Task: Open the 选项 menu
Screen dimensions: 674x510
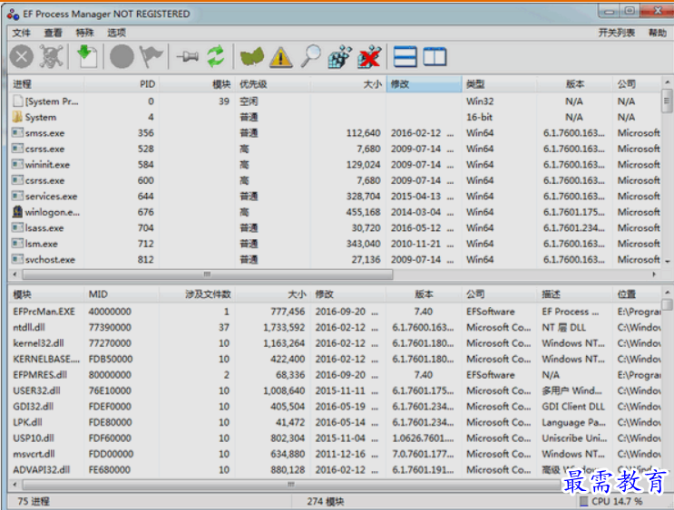Action: tap(116, 33)
